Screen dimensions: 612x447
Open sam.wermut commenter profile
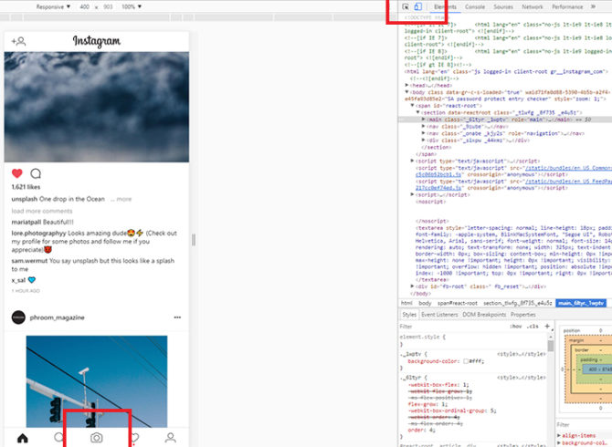click(x=29, y=261)
